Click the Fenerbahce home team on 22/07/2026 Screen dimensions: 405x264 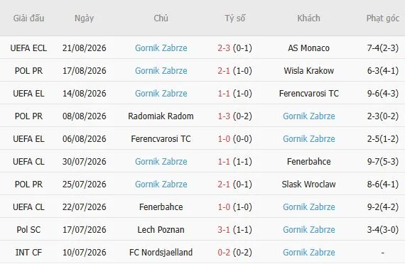click(161, 207)
